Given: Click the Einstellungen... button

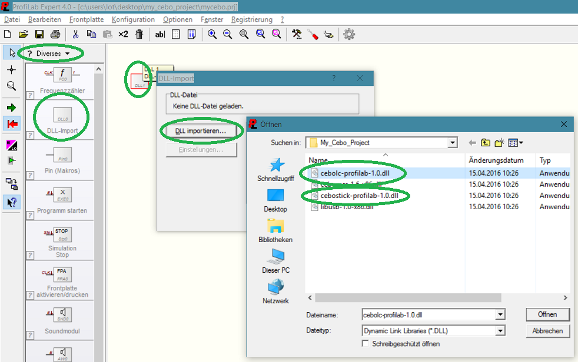Looking at the screenshot, I should click(x=201, y=150).
